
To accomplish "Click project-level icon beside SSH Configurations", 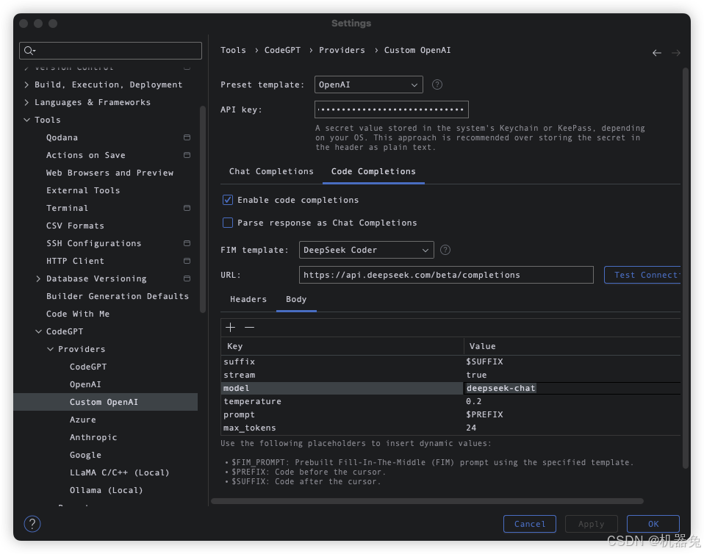I will click(187, 243).
